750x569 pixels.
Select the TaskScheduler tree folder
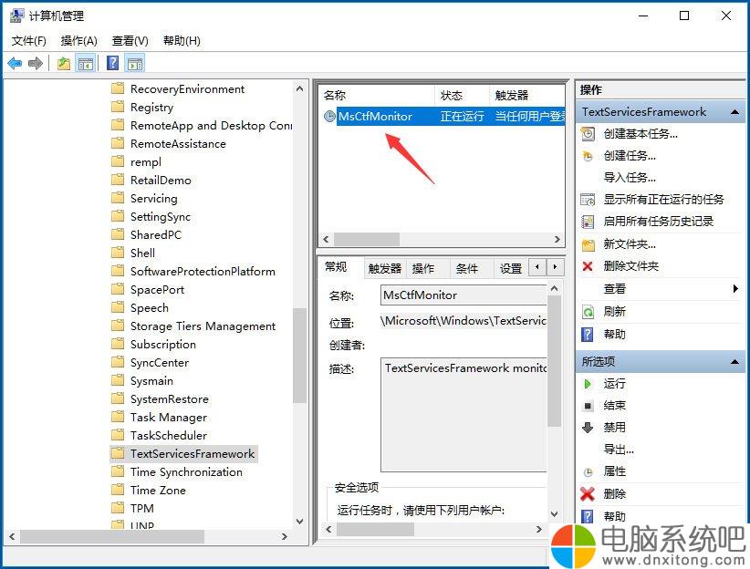[169, 435]
